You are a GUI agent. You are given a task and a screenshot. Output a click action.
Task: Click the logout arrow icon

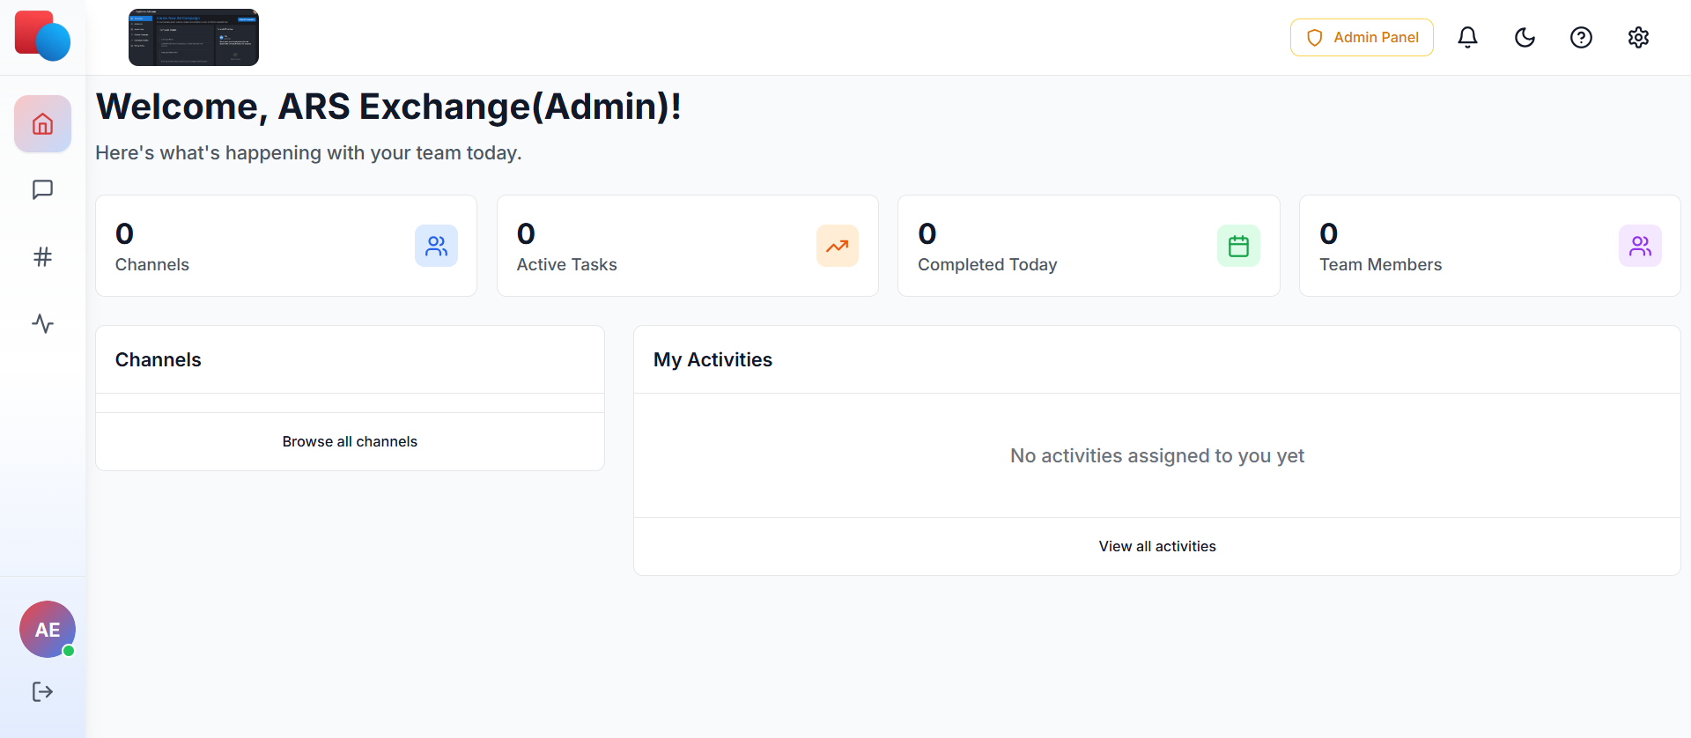tap(42, 691)
